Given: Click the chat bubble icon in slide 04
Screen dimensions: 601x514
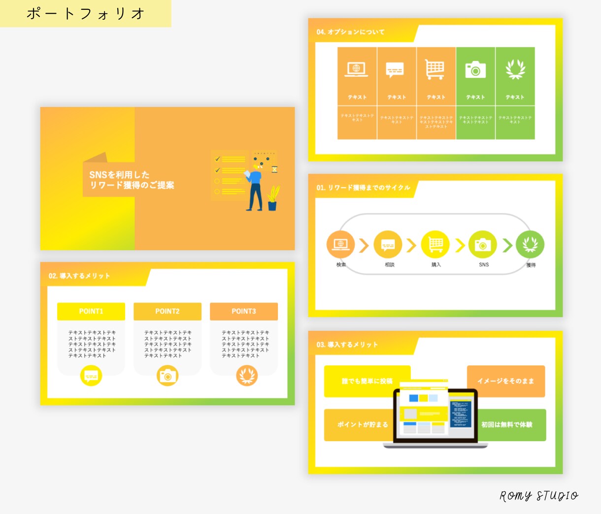Looking at the screenshot, I should pos(395,70).
